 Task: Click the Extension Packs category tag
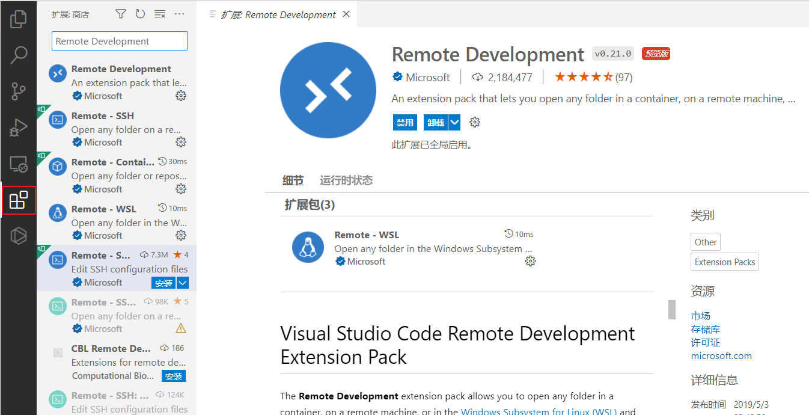click(725, 262)
